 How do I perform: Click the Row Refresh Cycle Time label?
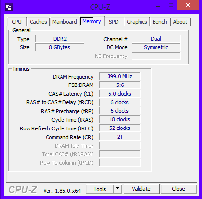tap(57, 128)
